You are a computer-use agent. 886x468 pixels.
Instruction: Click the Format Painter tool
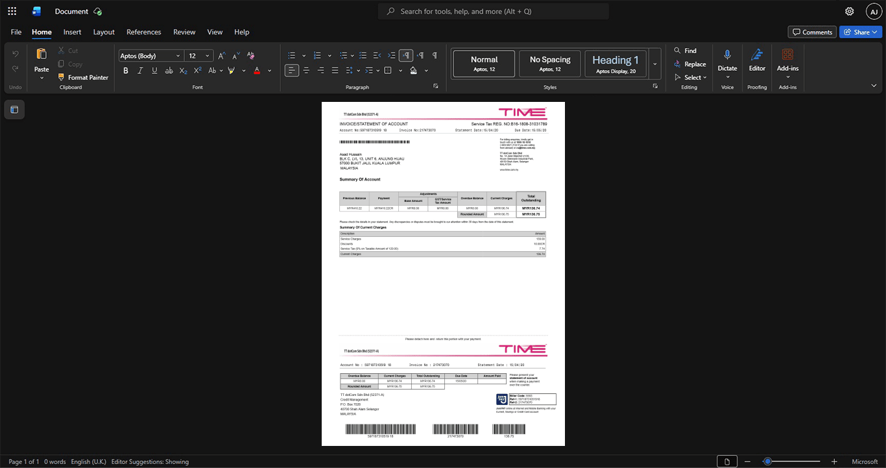coord(83,77)
